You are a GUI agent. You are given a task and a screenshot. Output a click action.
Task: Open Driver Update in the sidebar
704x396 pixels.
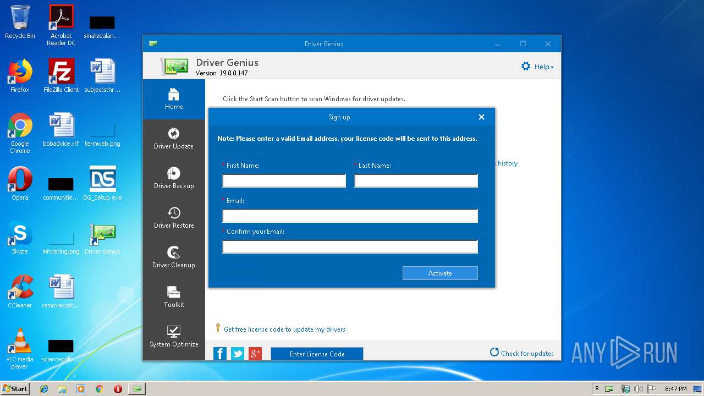(x=174, y=139)
